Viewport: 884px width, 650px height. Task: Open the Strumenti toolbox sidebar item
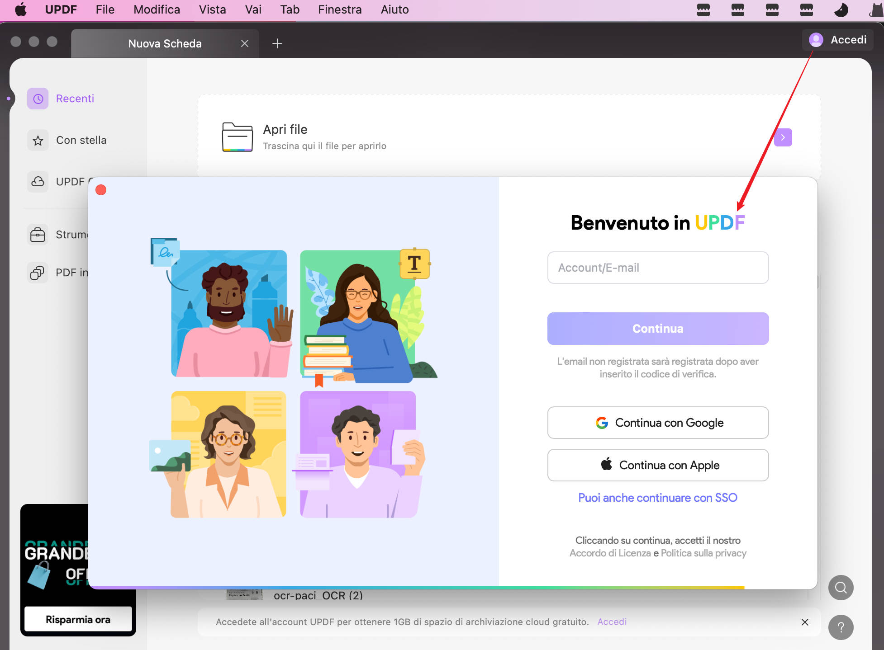tap(57, 235)
